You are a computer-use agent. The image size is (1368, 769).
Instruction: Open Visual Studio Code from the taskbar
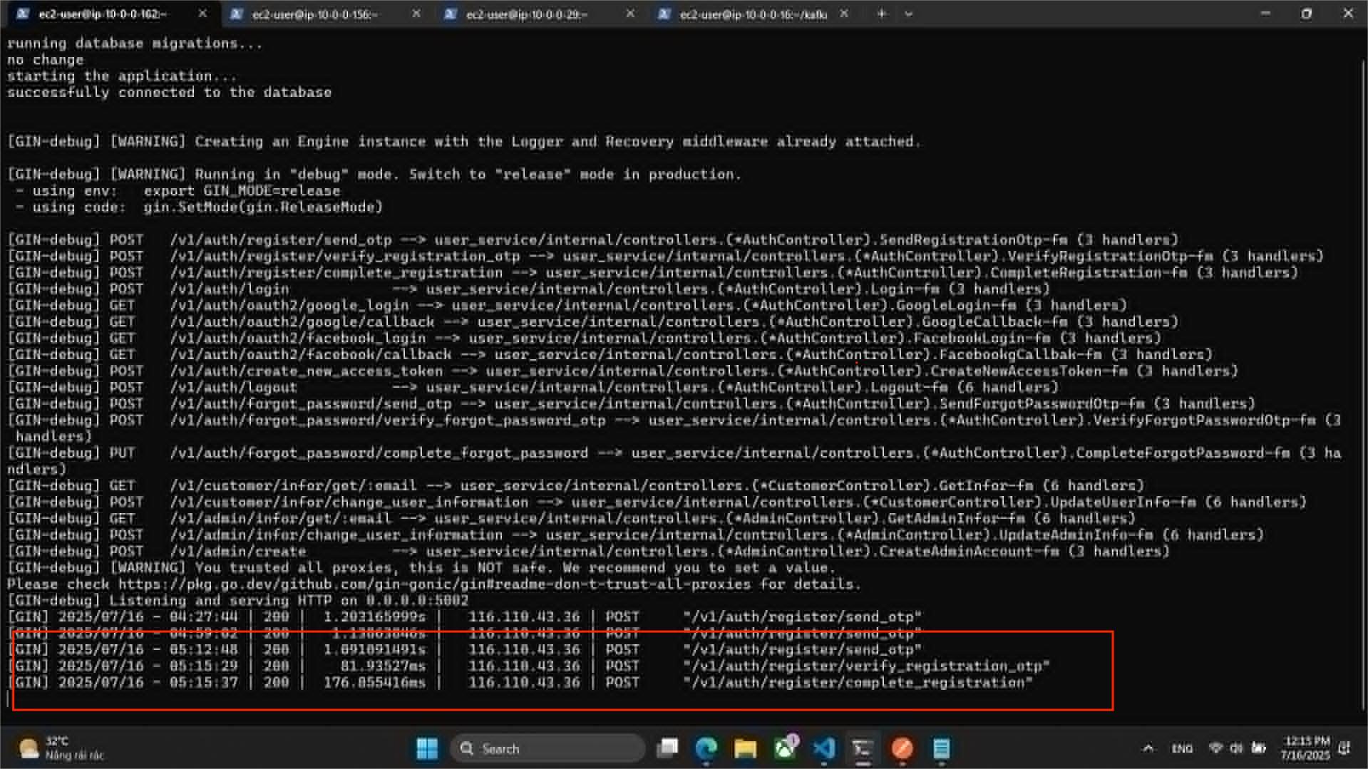[824, 748]
